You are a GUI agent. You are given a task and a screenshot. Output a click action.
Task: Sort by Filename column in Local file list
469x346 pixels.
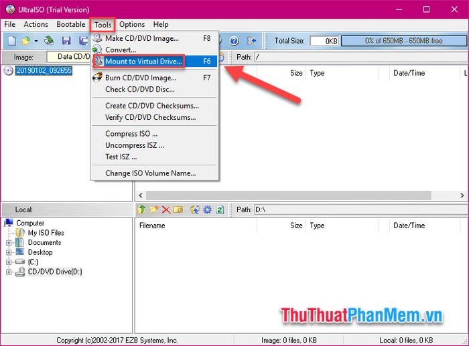pos(196,226)
